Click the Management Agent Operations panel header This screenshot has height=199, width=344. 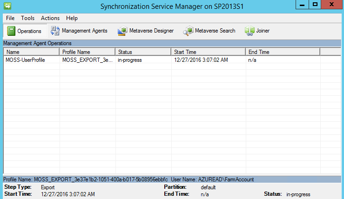point(172,43)
